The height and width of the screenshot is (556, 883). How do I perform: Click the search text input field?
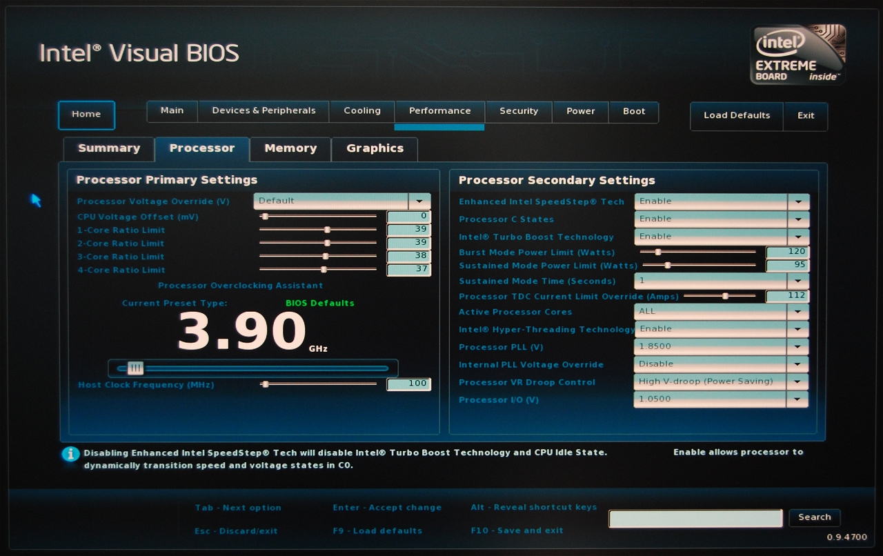695,518
